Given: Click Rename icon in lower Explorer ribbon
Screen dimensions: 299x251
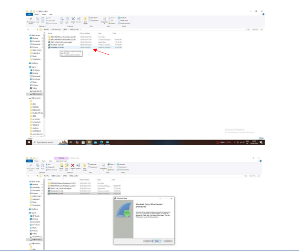Looking at the screenshot, I should coord(78,165).
